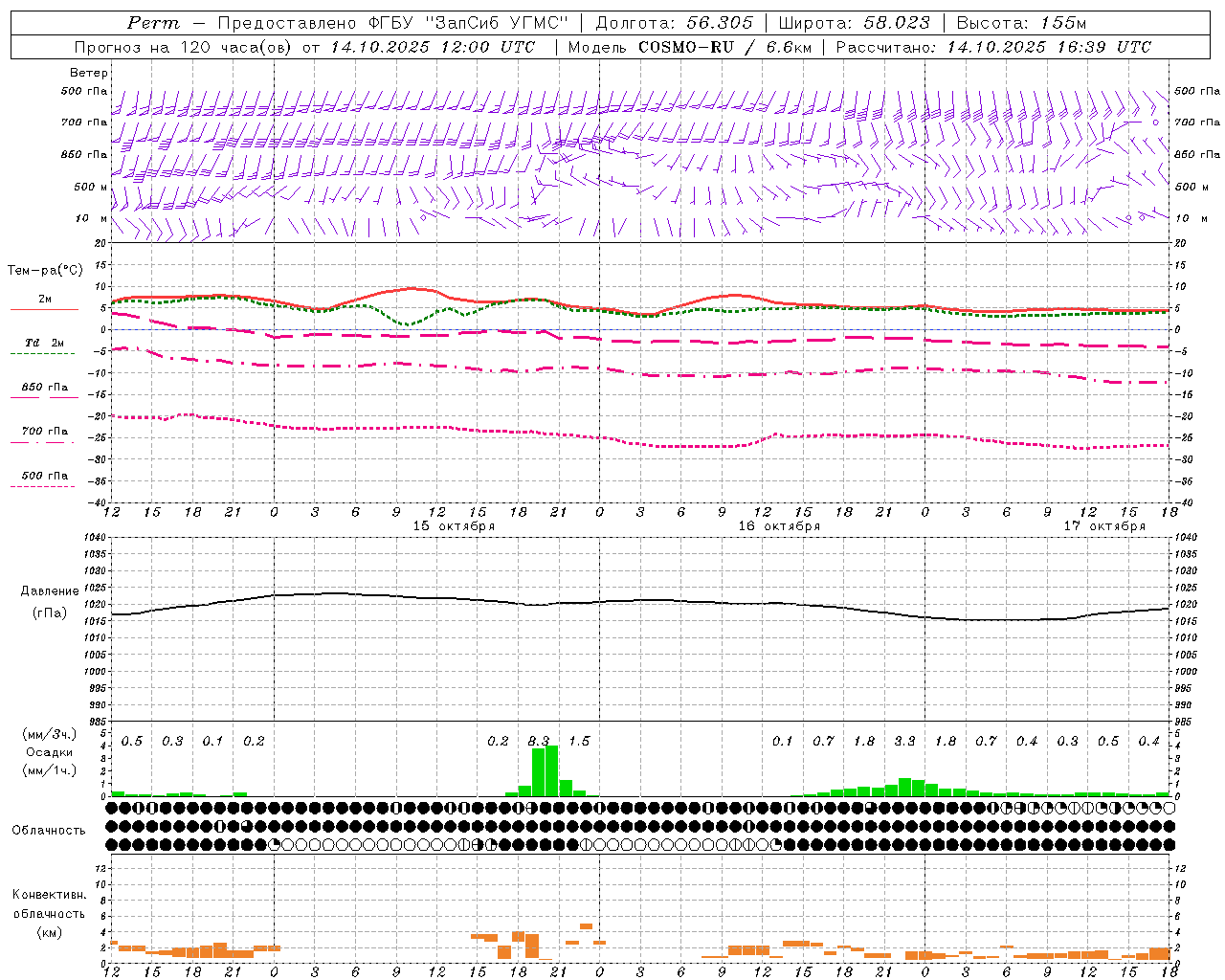Click "Прогноз на 120 часа(ов)" forecast text
Viewport: 1225px width, 980px height.
click(184, 47)
